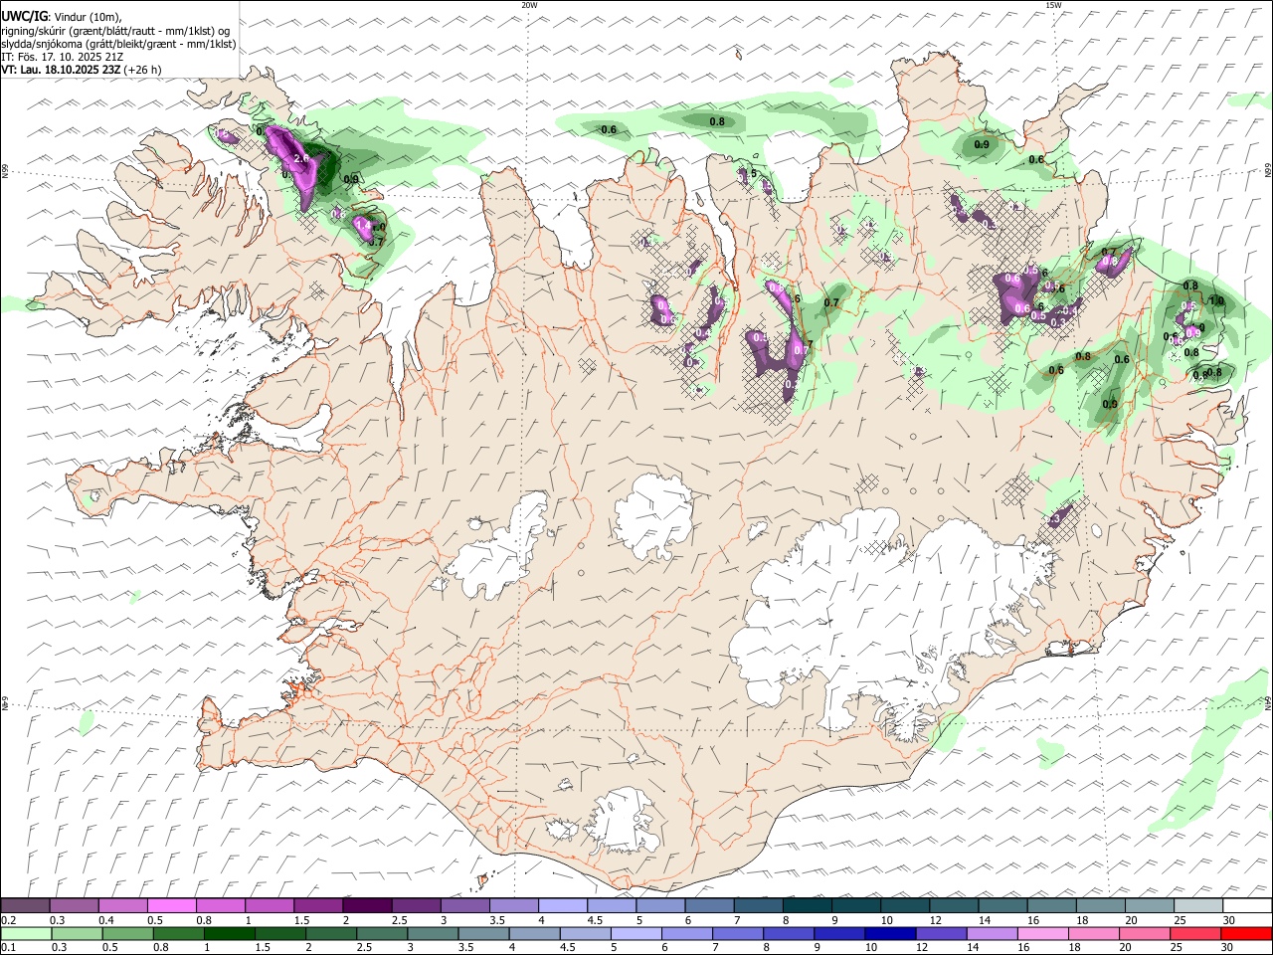
Task: Select the light lavender 4 swatch in the snow legend
Action: coord(563,905)
